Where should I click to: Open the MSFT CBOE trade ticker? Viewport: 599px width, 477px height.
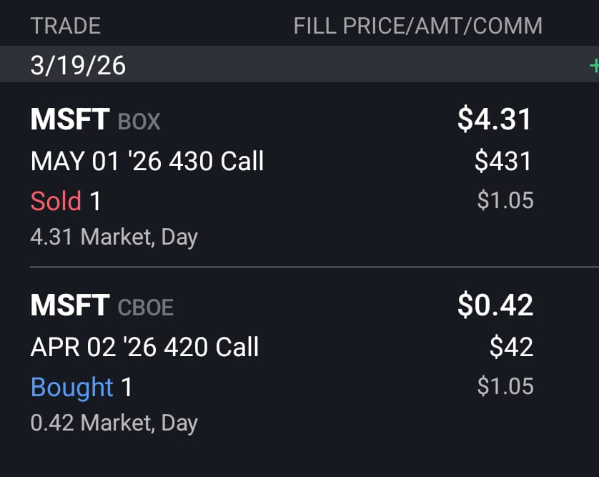point(69,306)
